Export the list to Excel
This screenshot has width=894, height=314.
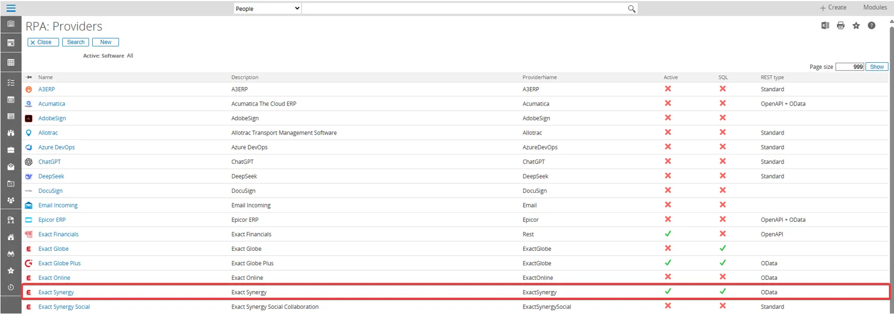[x=825, y=25]
